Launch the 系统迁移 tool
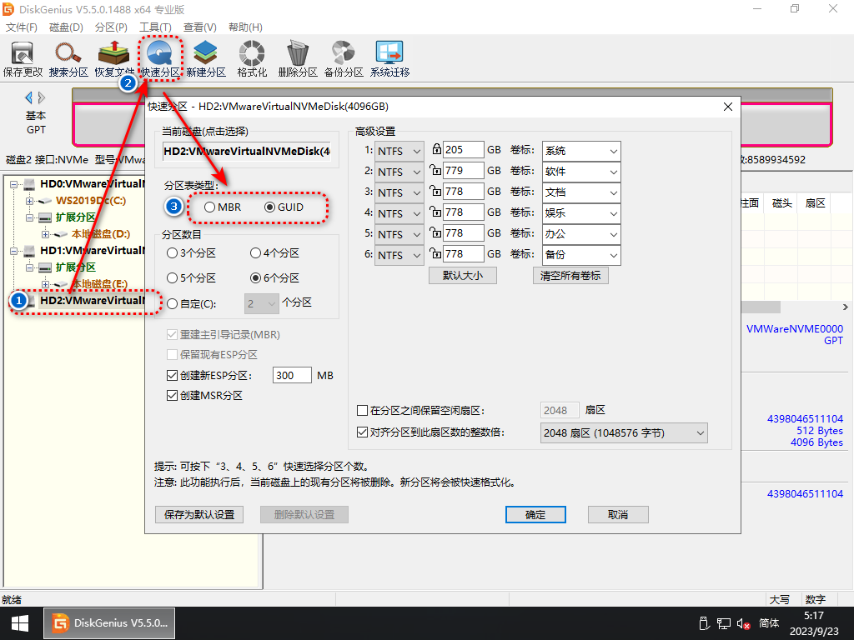Screen dimensions: 854x640 (x=390, y=58)
